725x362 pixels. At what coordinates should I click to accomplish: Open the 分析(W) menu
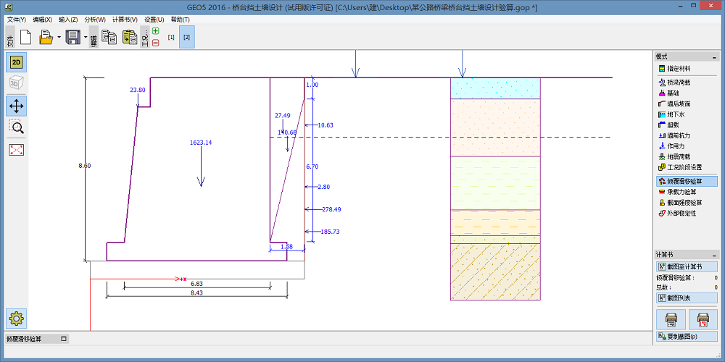tap(94, 20)
